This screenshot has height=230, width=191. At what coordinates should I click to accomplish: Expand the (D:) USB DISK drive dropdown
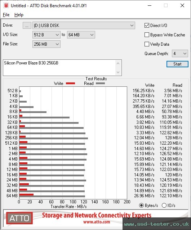pyautogui.click(x=84, y=26)
